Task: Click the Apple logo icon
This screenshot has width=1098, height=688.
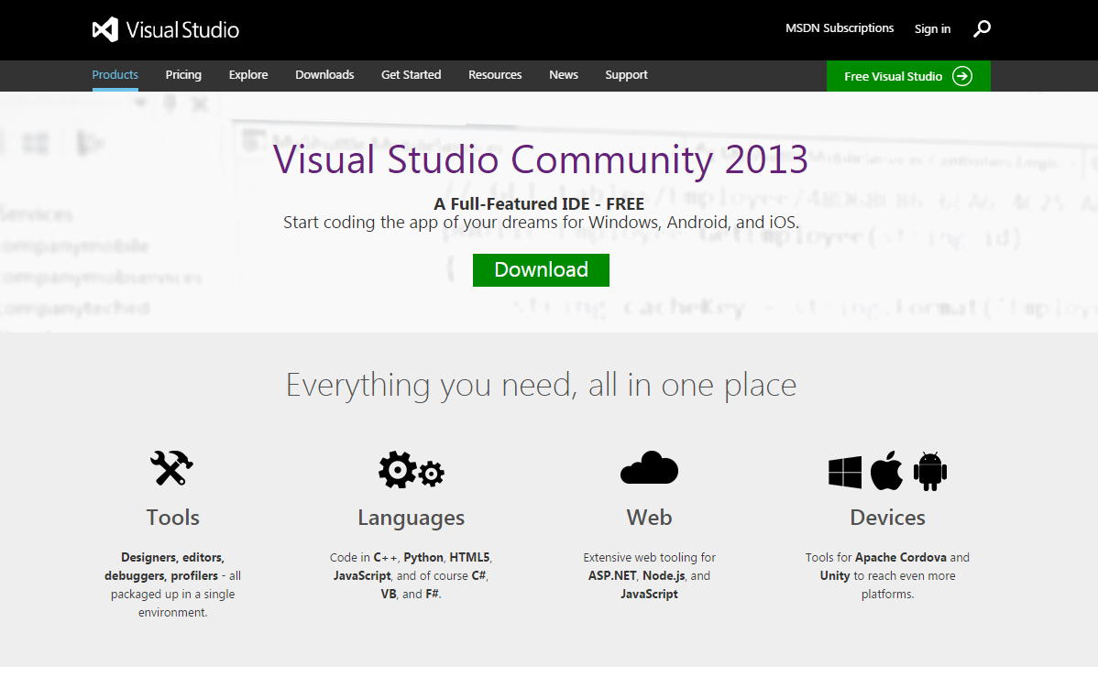Action: tap(886, 470)
